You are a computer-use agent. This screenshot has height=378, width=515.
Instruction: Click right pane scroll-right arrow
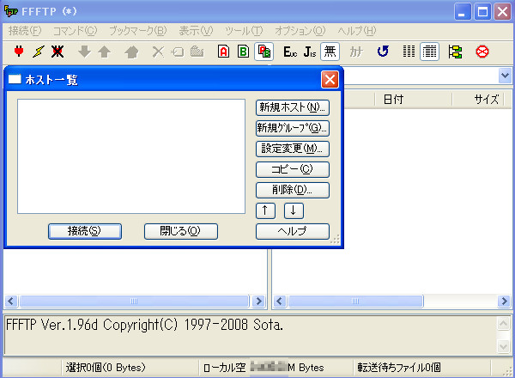click(x=504, y=301)
